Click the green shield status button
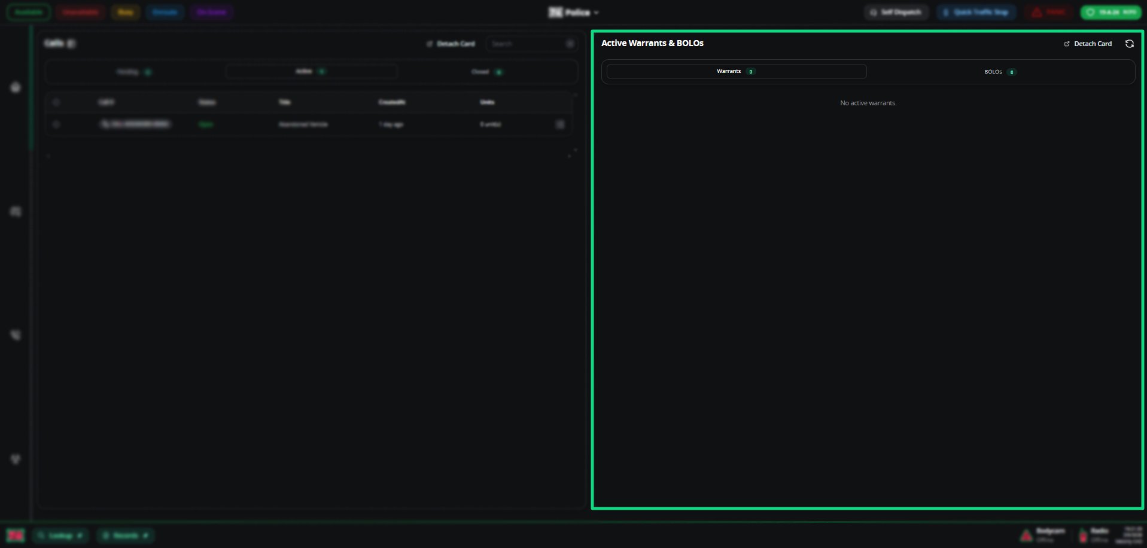The height and width of the screenshot is (548, 1147). click(x=1111, y=12)
